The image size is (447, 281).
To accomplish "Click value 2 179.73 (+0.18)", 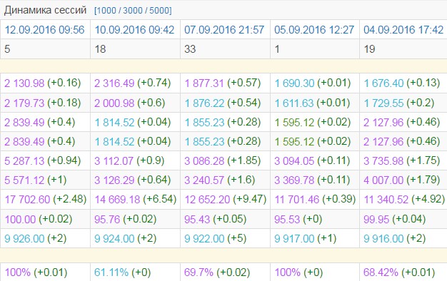I will 43,103.
